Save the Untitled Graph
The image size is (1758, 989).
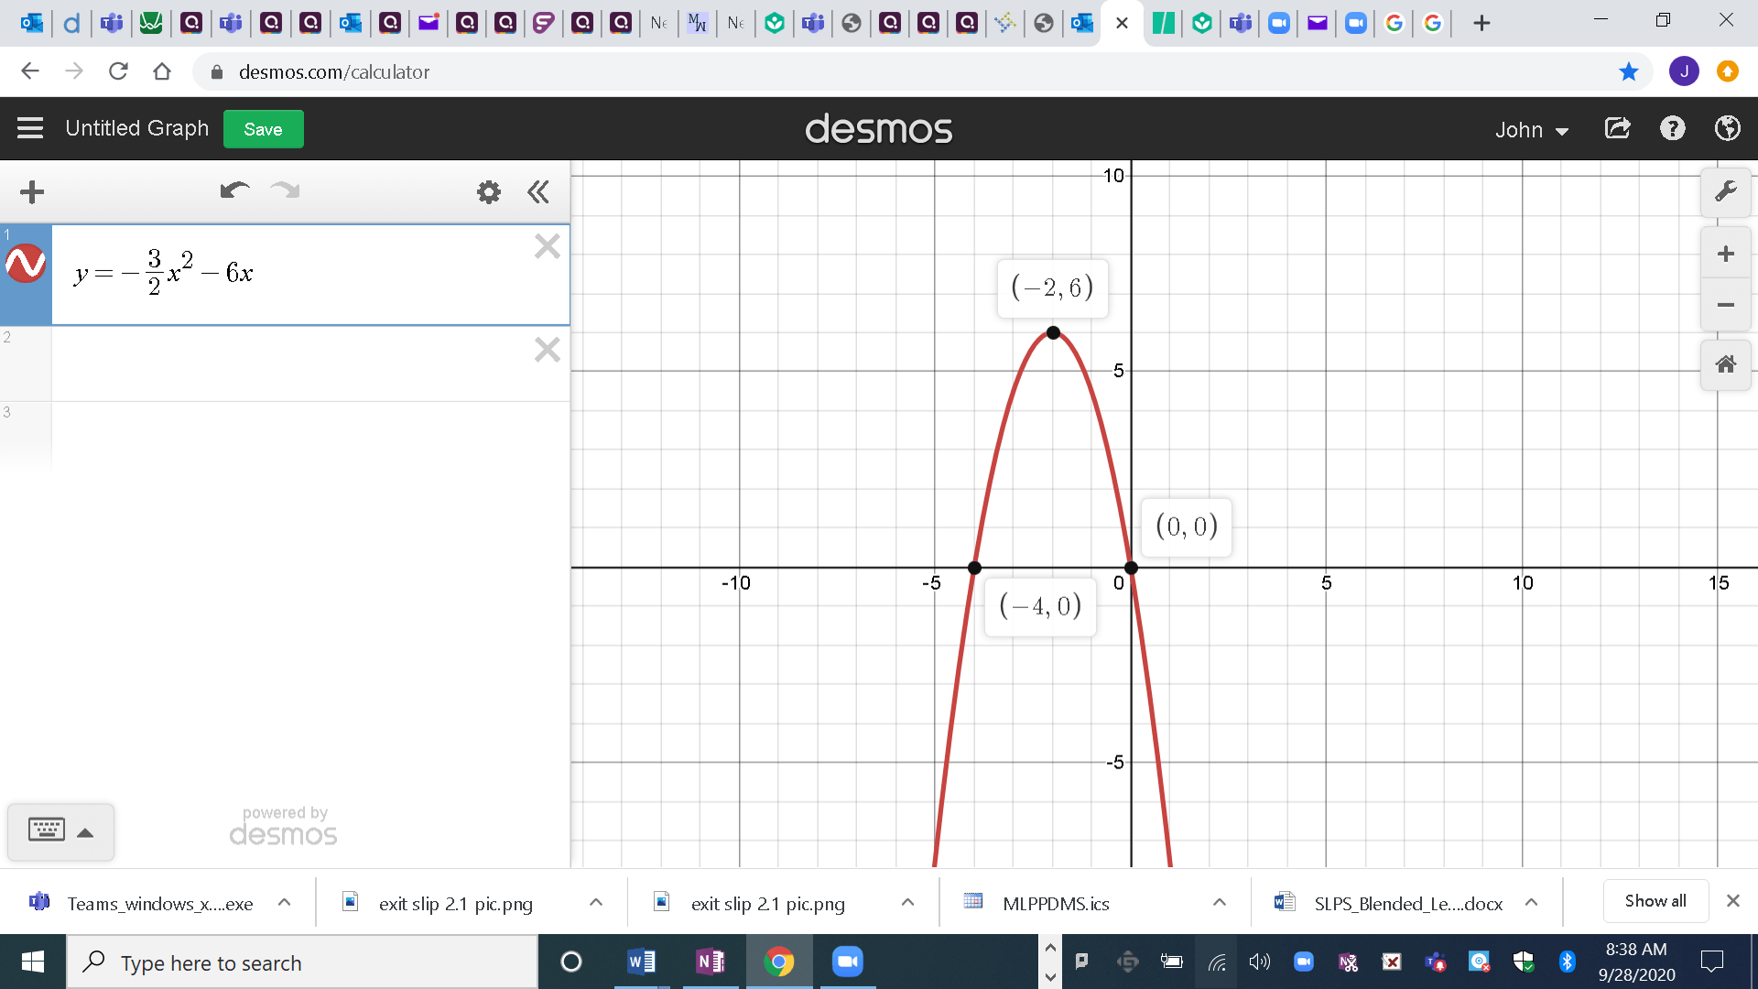click(263, 129)
